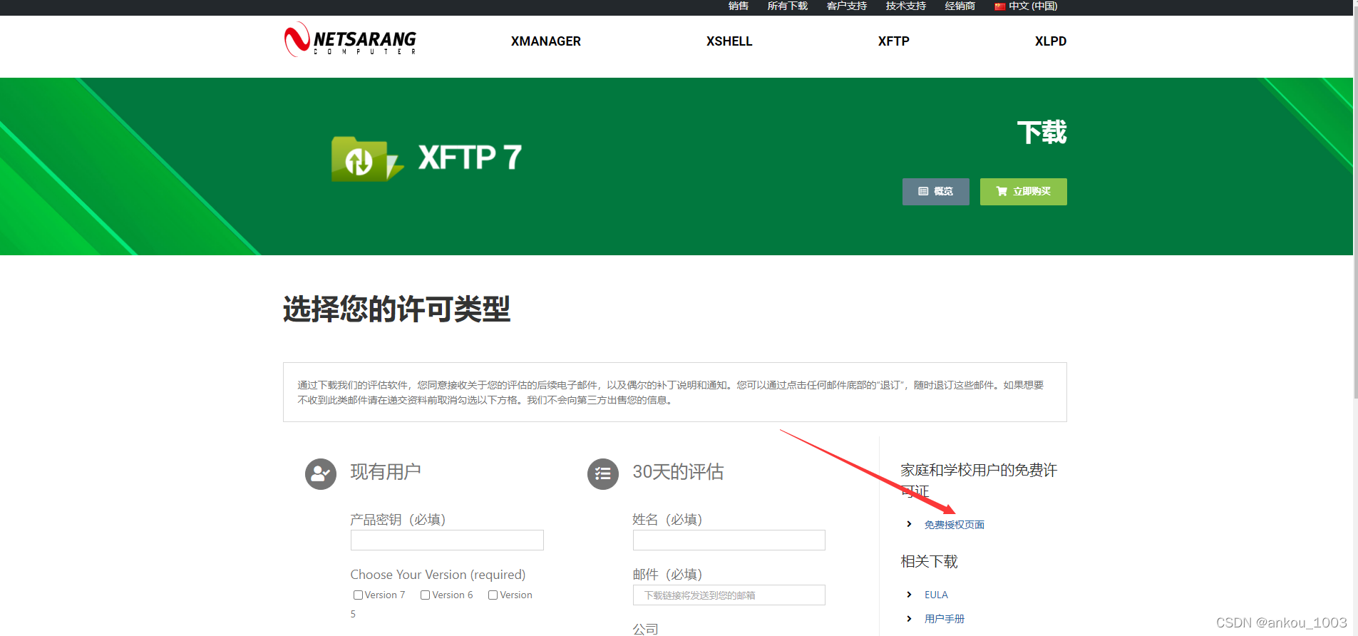Open 销售 in the top bar
The image size is (1358, 636).
click(x=739, y=6)
